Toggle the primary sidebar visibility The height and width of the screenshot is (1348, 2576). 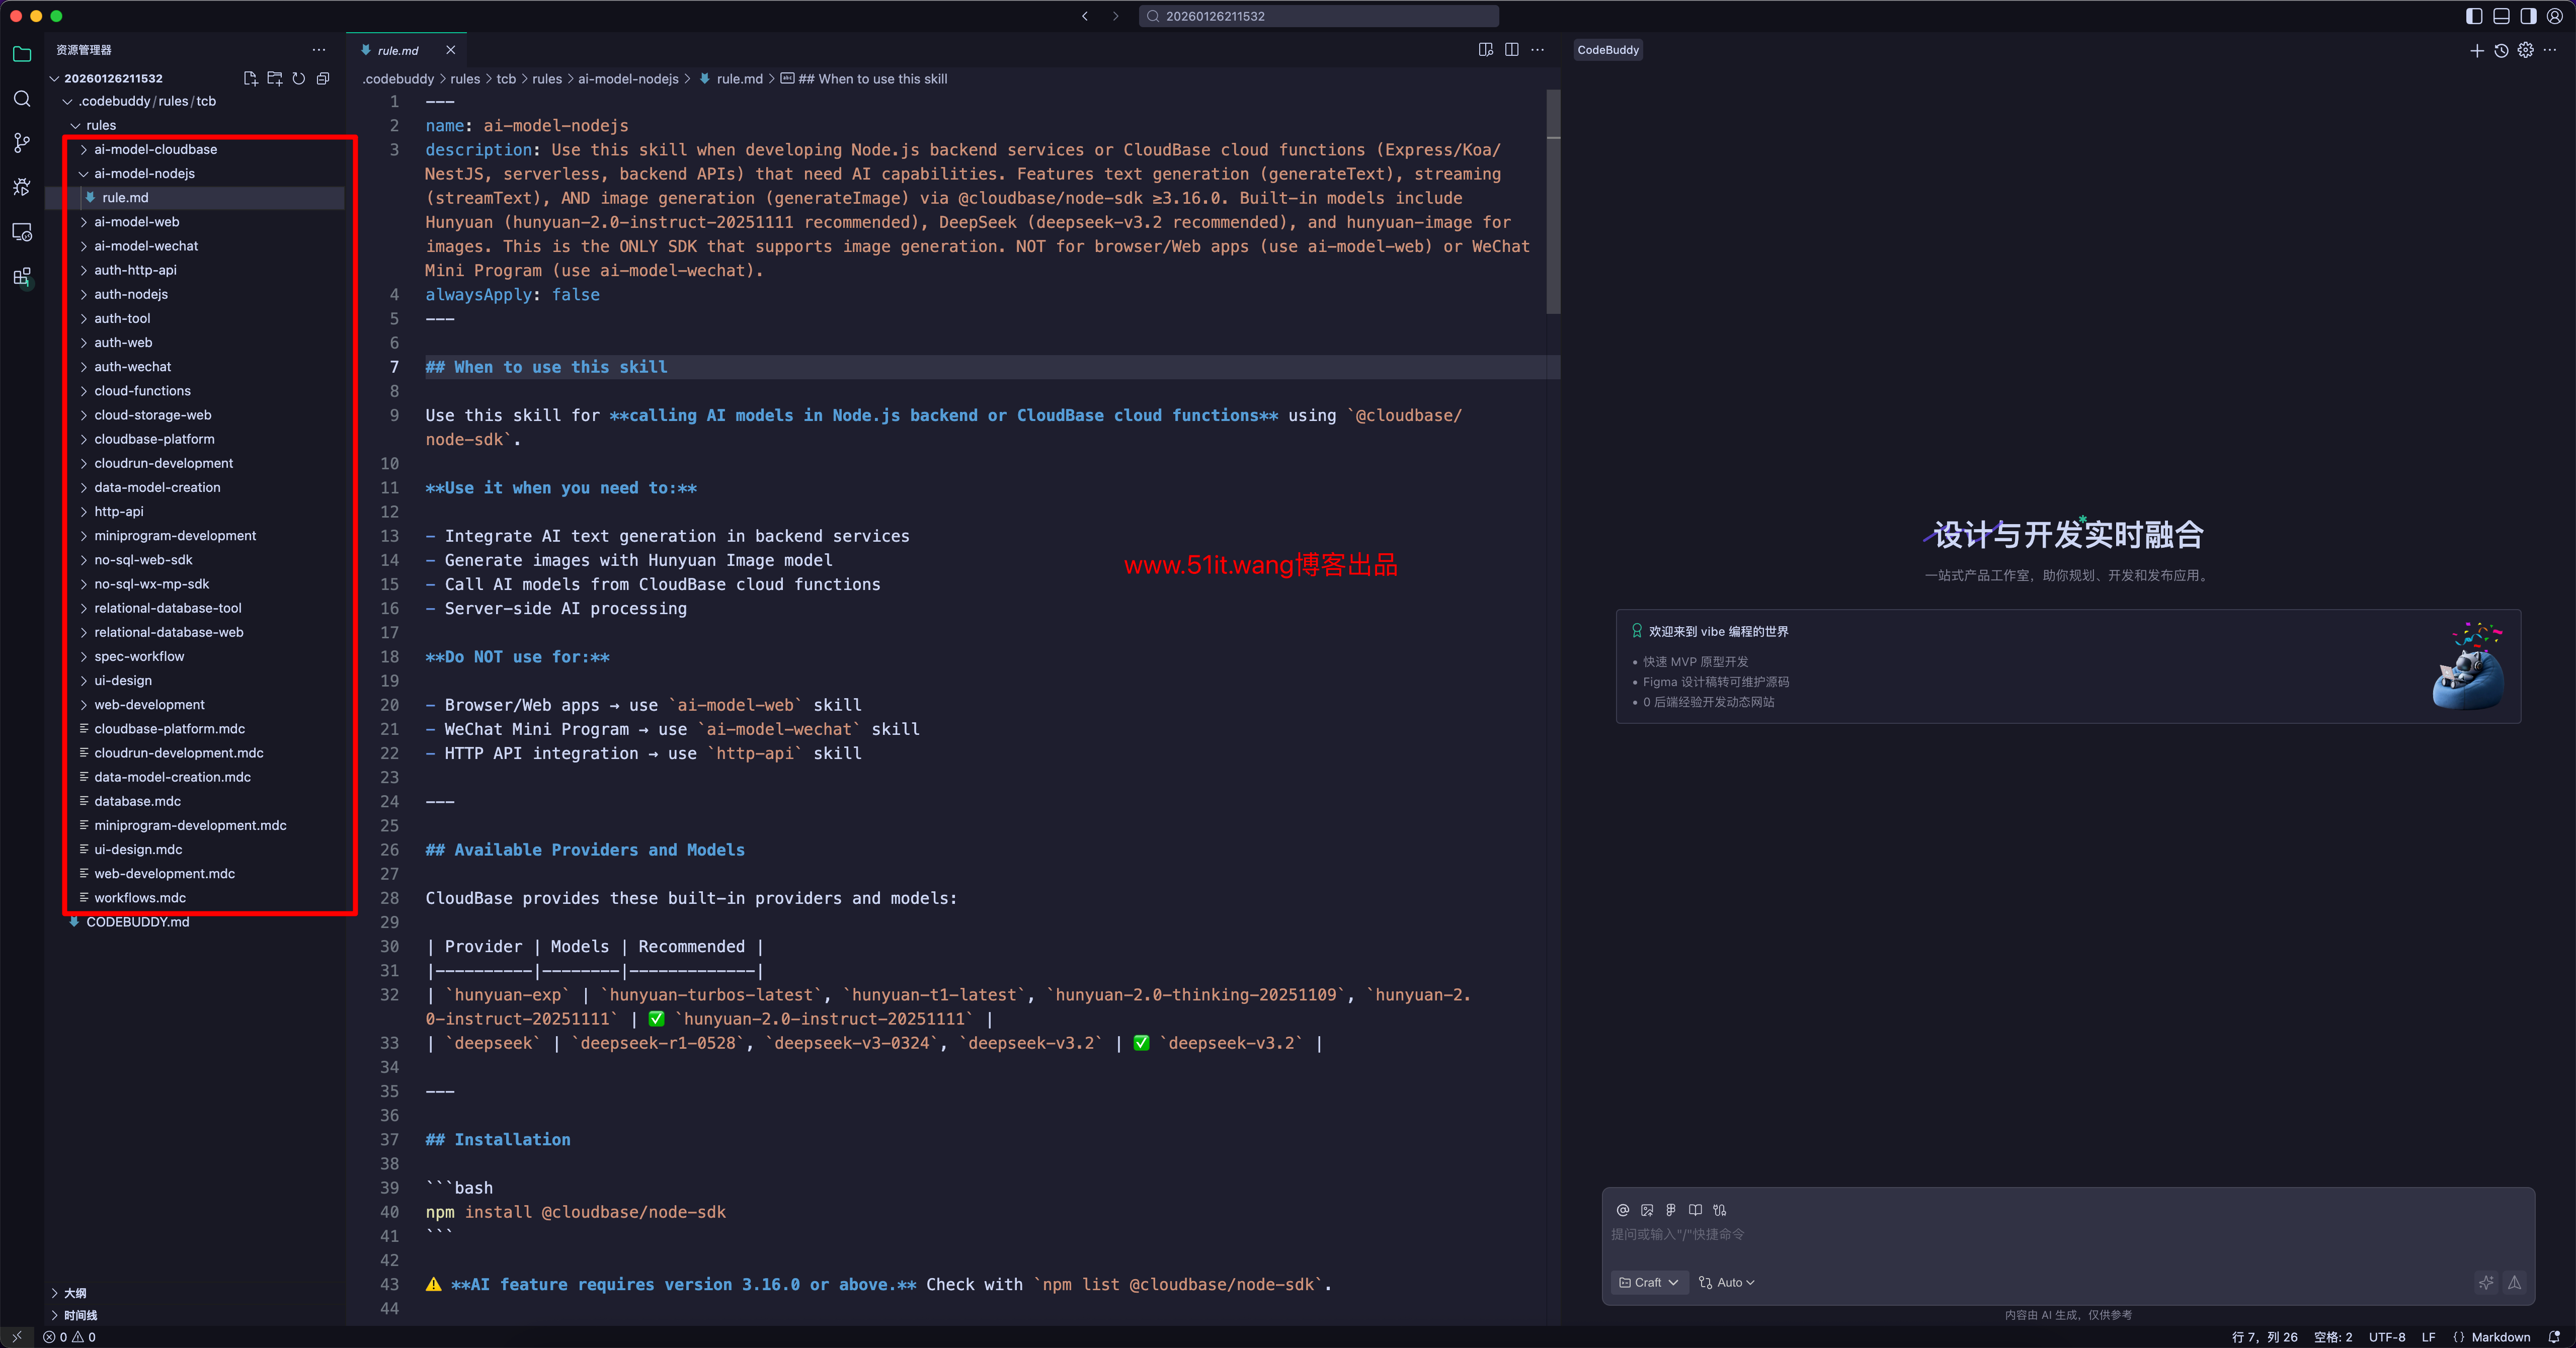click(x=2474, y=16)
